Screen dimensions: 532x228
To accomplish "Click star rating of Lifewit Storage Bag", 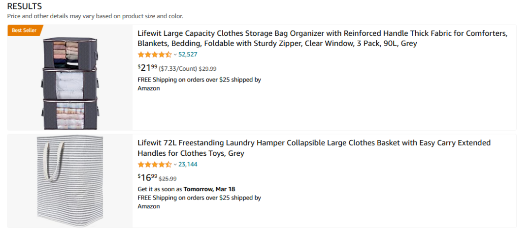I will (x=155, y=55).
